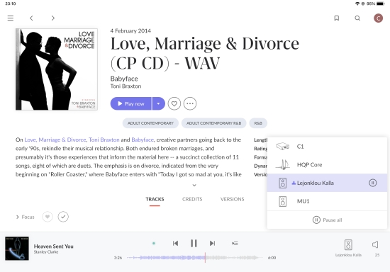This screenshot has height=272, width=390.
Task: Click the Heaven Sent You track title
Action: (x=54, y=246)
